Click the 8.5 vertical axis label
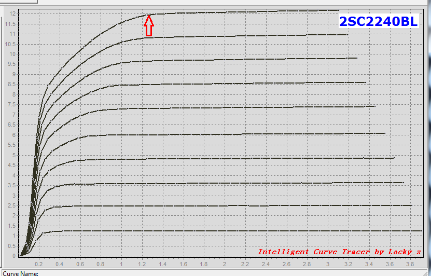Screen dimensions: 431x276 pyautogui.click(x=12, y=85)
